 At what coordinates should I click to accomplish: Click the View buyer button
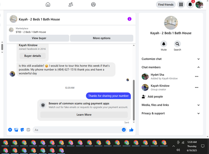click(39, 38)
